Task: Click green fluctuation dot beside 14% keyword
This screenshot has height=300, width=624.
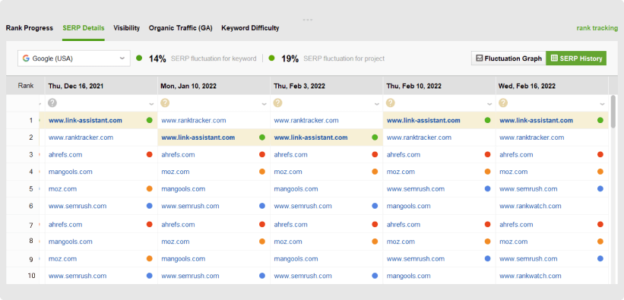Action: 139,58
